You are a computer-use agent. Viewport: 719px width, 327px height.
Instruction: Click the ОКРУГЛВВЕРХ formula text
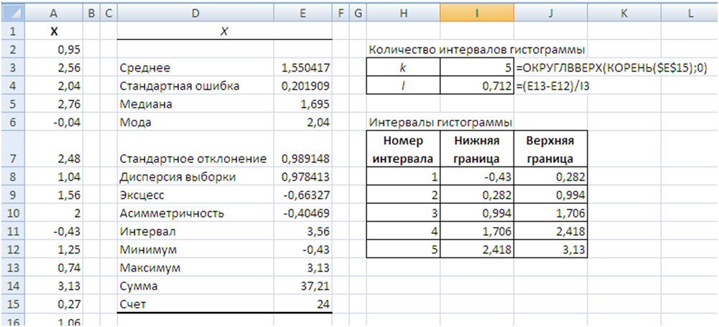pos(612,68)
